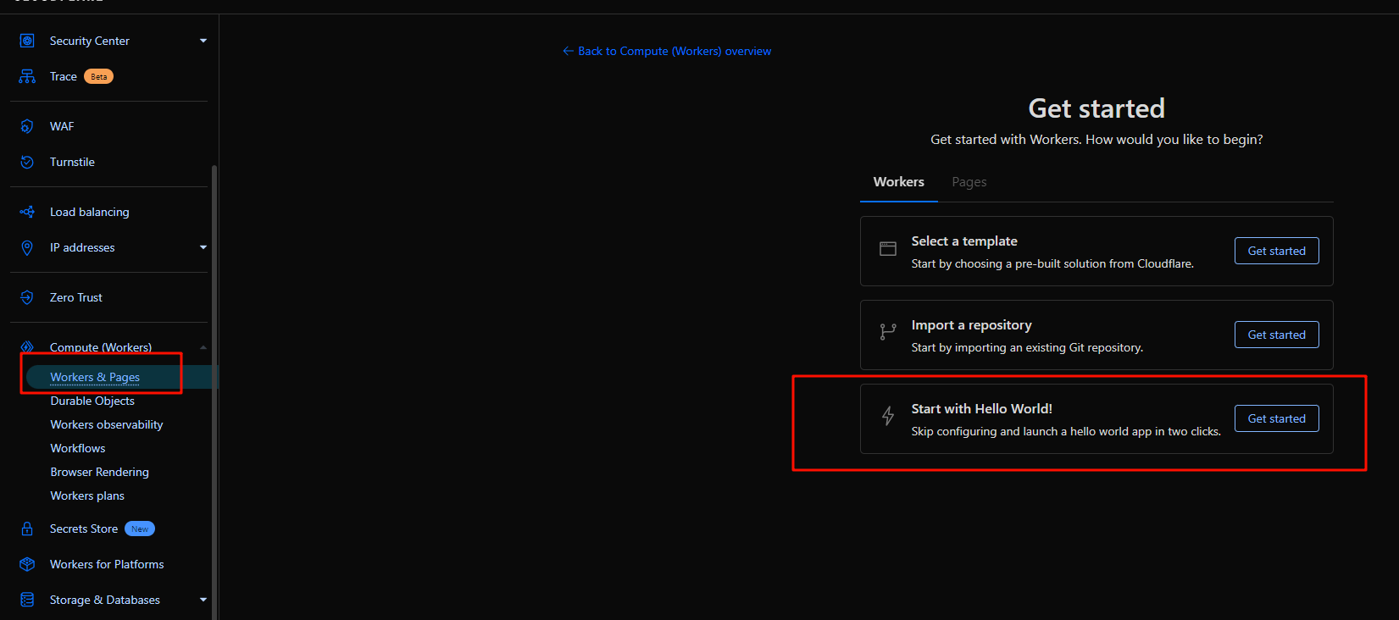Open Durable Objects in sidebar
Image resolution: width=1399 pixels, height=620 pixels.
pos(92,401)
